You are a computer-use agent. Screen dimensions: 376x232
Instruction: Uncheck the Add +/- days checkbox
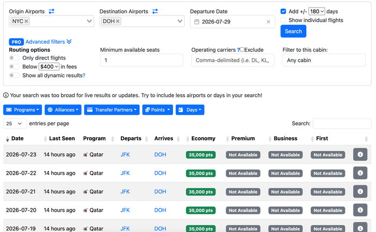283,11
